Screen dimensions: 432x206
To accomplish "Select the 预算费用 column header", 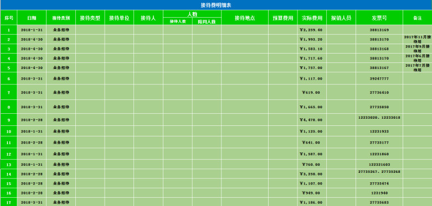I will 283,18.
